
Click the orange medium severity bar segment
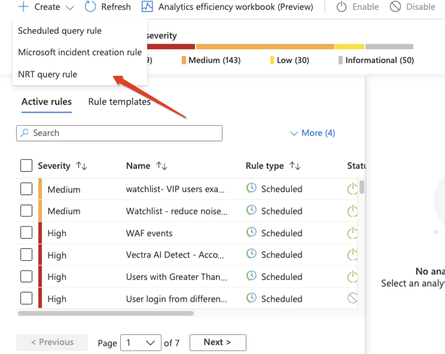tap(265, 47)
